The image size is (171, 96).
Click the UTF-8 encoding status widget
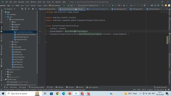[144, 90]
